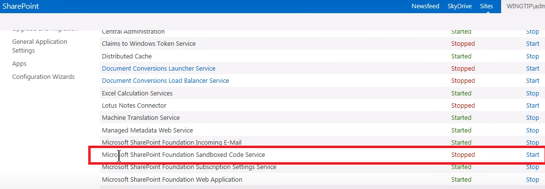Select the Machine Translation Service name
The height and width of the screenshot is (189, 545).
pyautogui.click(x=141, y=118)
